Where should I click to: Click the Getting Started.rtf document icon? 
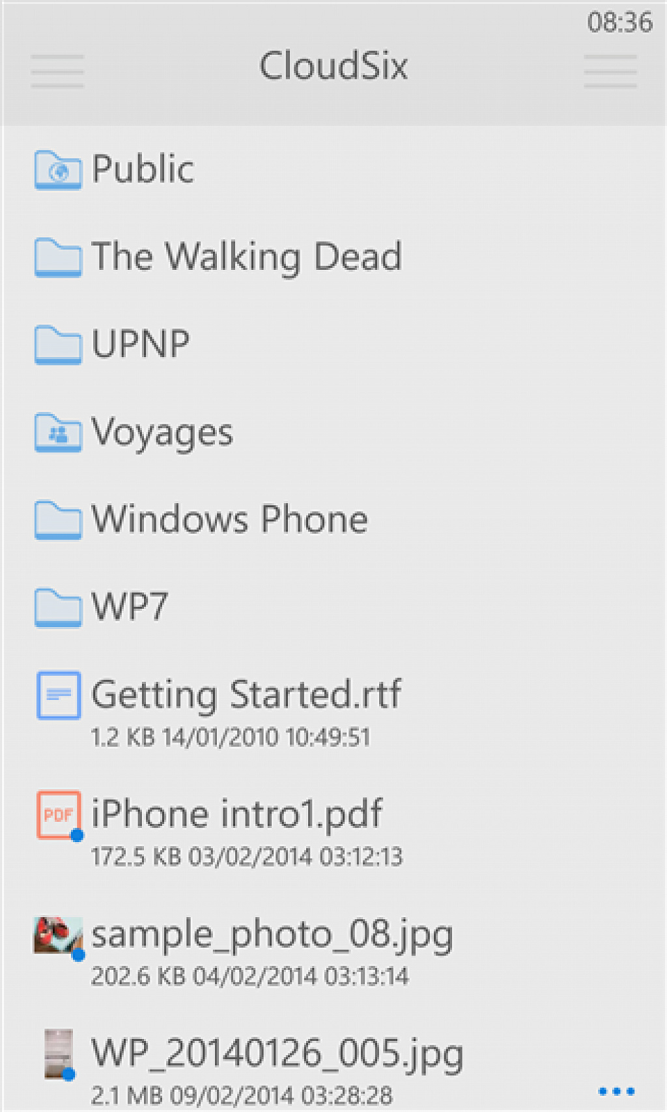(x=59, y=695)
